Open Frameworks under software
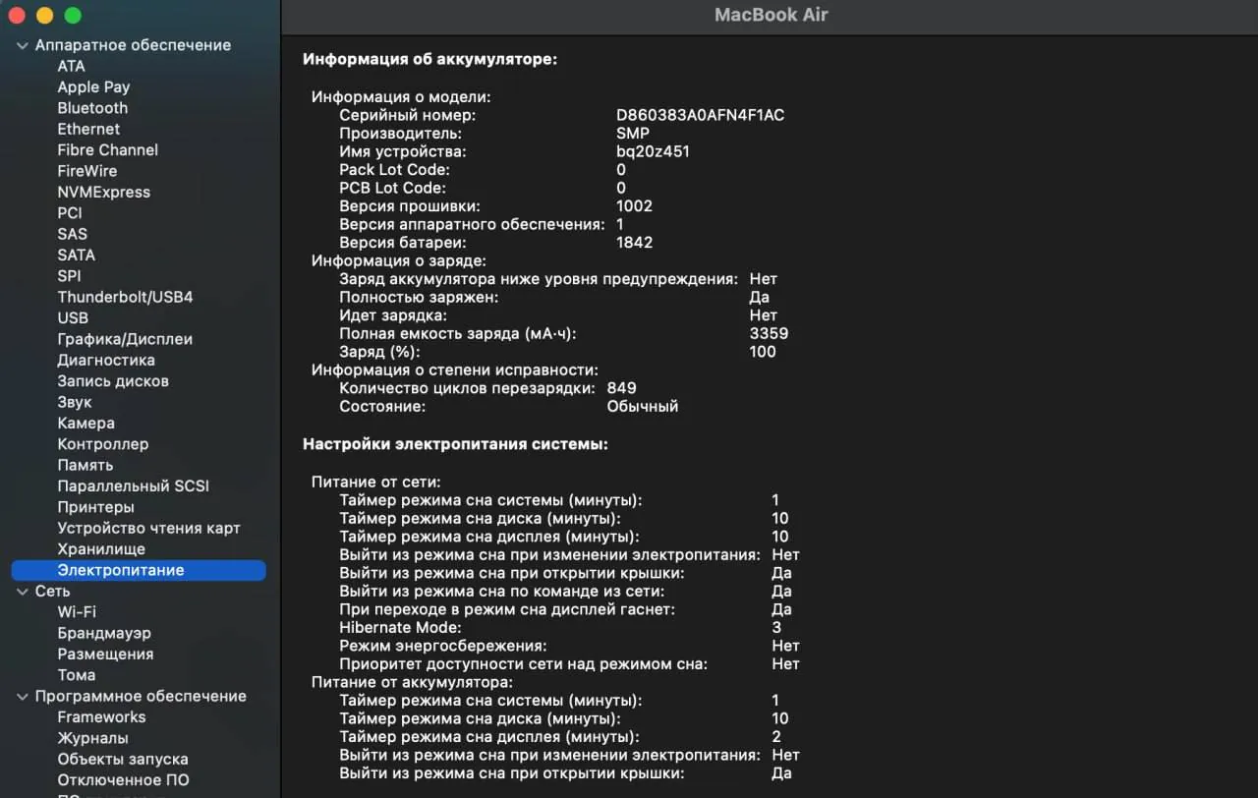Viewport: 1258px width, 798px height. click(x=101, y=717)
